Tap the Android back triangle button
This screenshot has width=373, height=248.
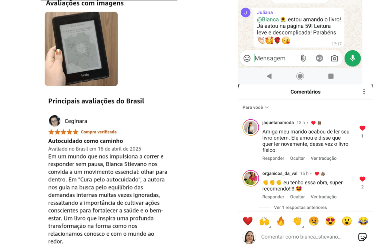[269, 76]
